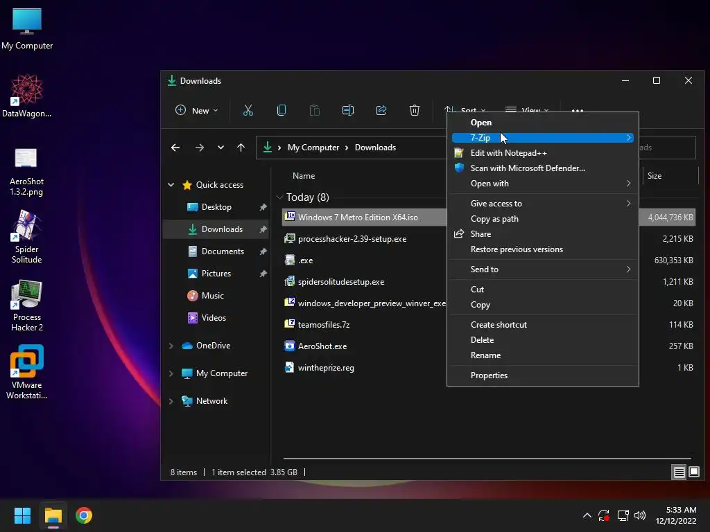Click Rename in the context menu
Image resolution: width=710 pixels, height=532 pixels.
coord(542,355)
